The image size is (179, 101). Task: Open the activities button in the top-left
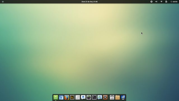coord(3,2)
